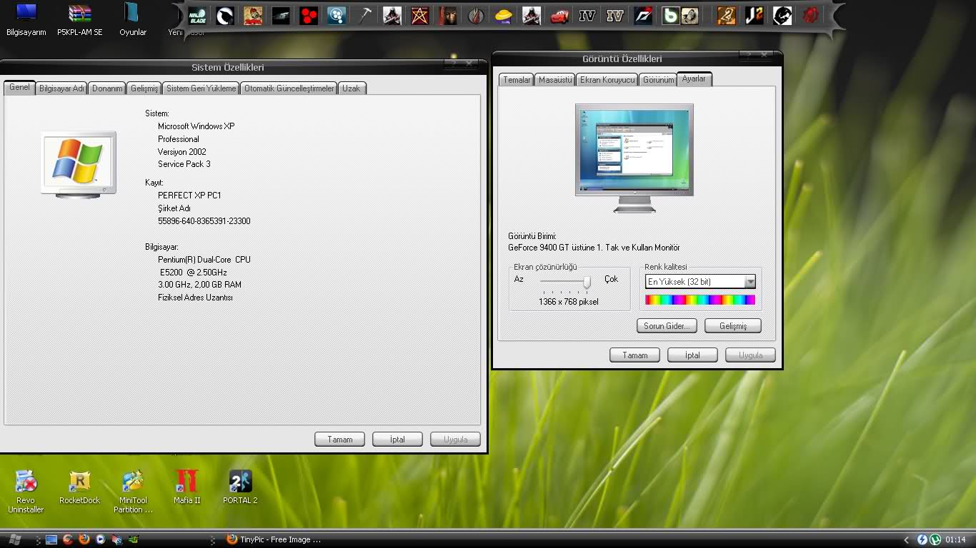
Task: Launch Revo Uninstaller from the desktop
Action: click(26, 492)
